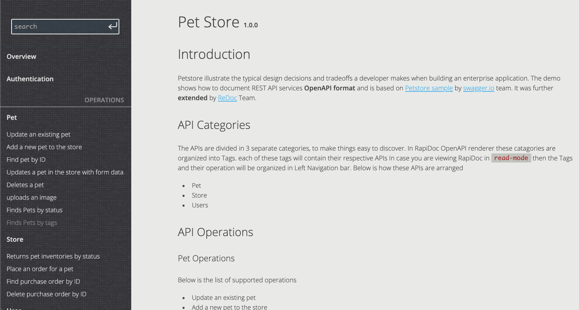Go to Authentication in the sidebar

(30, 79)
